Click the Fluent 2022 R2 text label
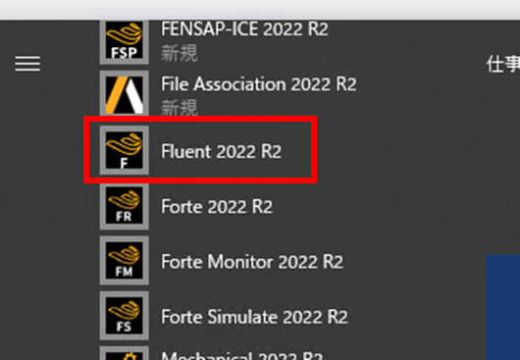 coord(221,151)
